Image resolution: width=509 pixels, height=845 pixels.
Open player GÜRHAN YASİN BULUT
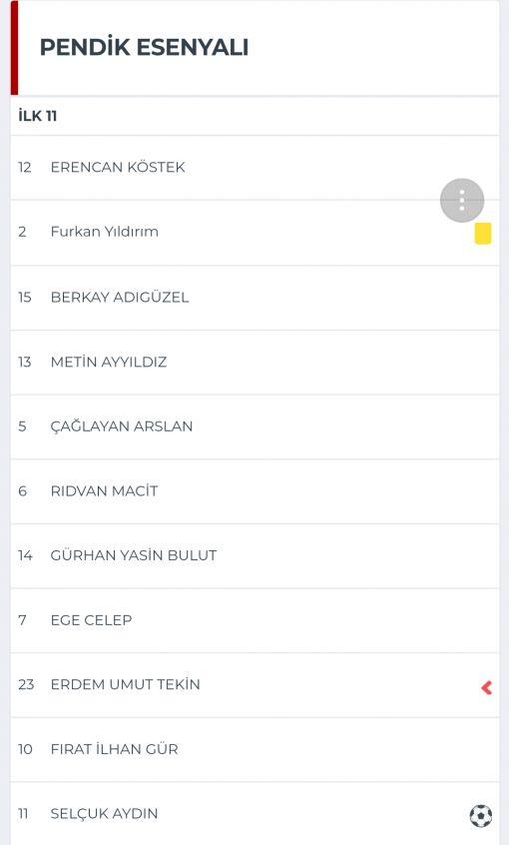[x=254, y=555]
